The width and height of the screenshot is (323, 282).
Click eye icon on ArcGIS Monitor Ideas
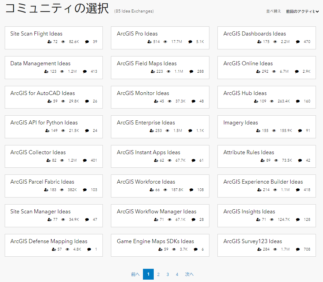click(x=170, y=101)
